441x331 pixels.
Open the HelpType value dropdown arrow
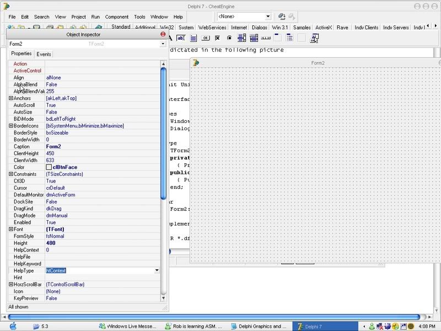(157, 271)
